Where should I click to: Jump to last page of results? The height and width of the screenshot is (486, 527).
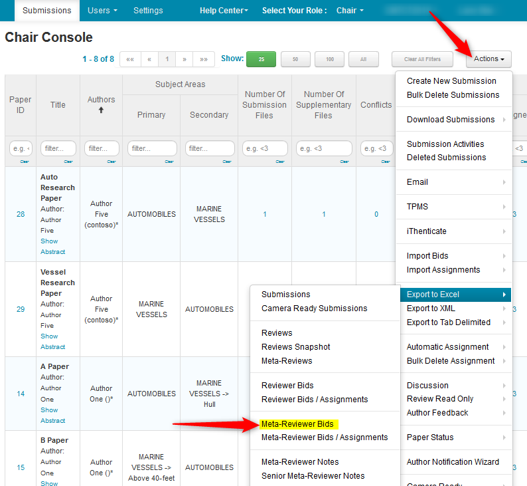tap(204, 59)
